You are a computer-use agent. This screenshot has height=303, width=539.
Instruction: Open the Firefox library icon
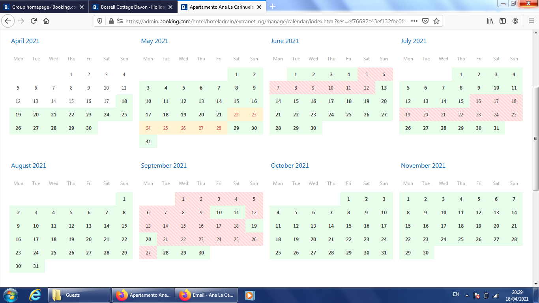[490, 21]
